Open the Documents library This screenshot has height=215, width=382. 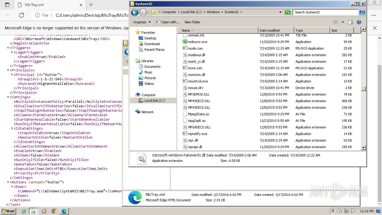pyautogui.click(x=152, y=67)
